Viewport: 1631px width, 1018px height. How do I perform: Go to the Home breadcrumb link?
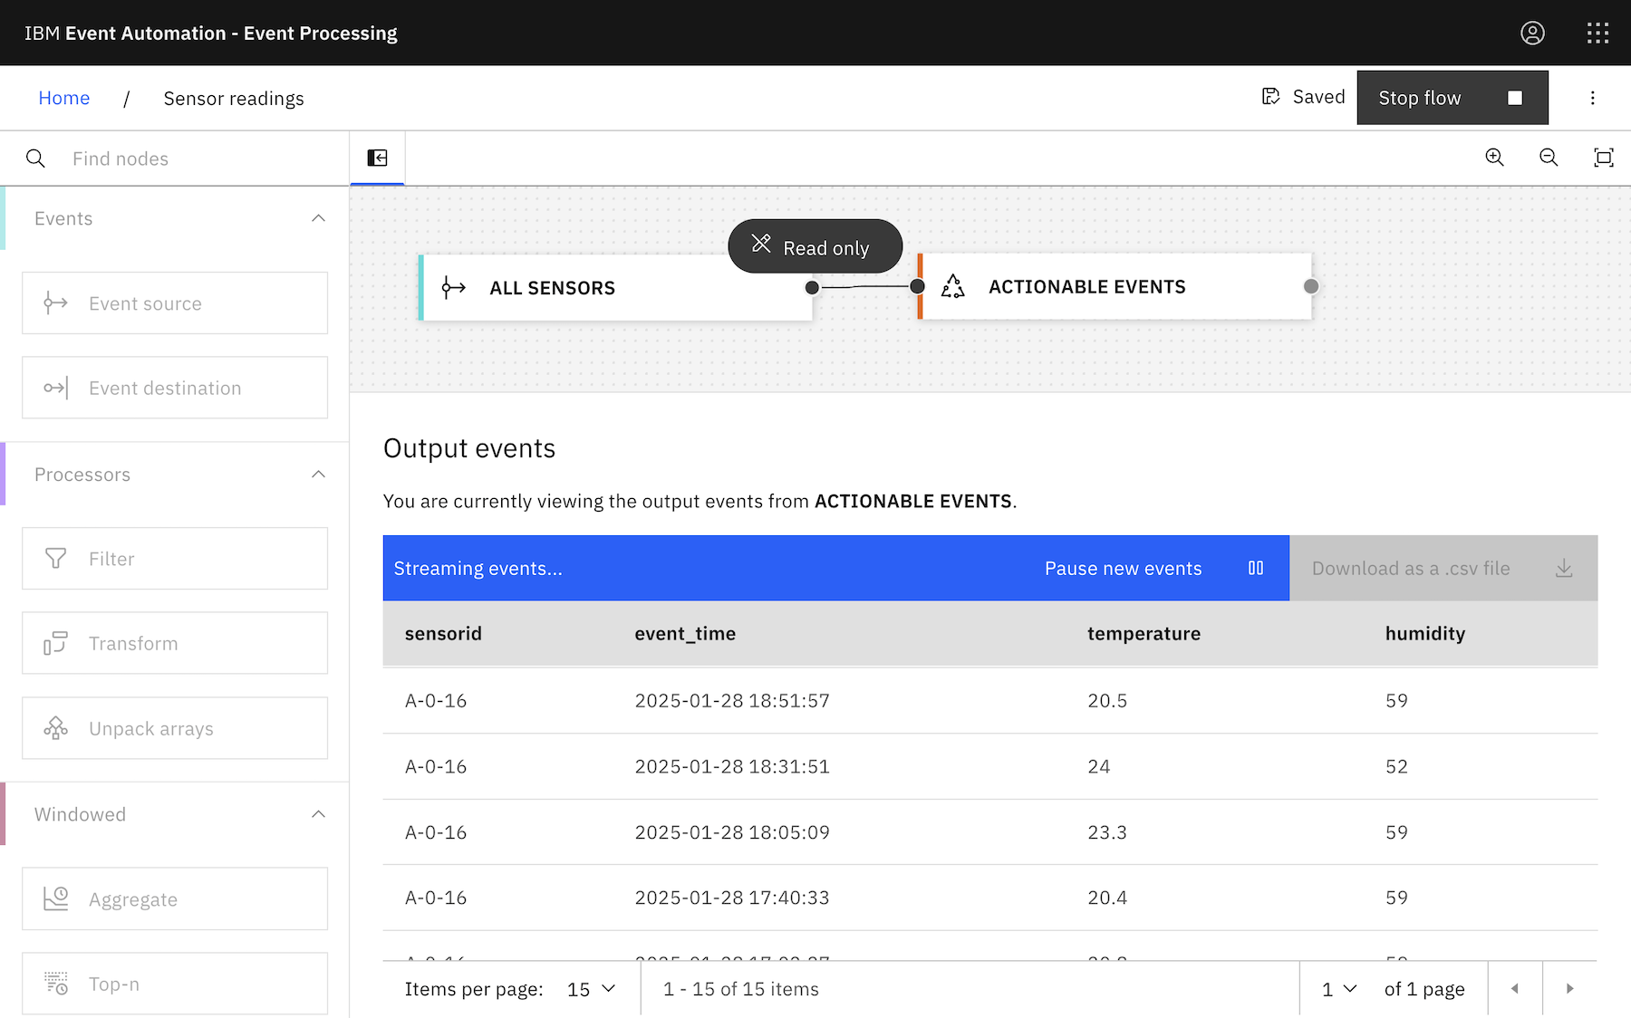[x=63, y=98]
